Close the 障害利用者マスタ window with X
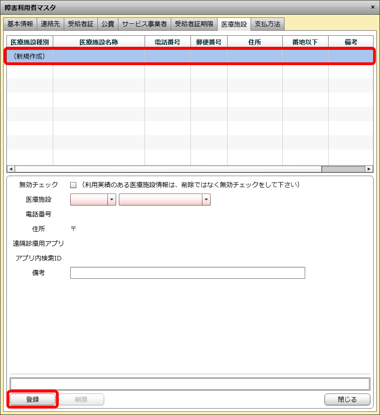The image size is (380, 415). click(x=372, y=7)
